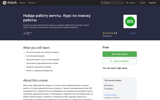The height and width of the screenshot is (100, 160).
Task: Open the Teaching menu item
Action: point(31,3)
